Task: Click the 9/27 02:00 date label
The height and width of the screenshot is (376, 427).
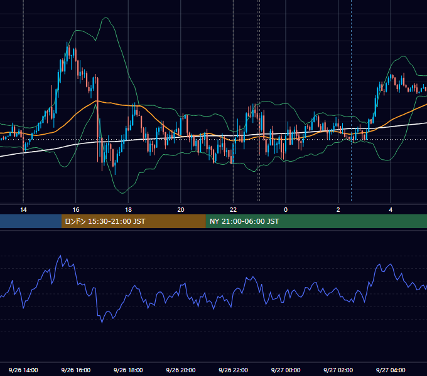Action: [338, 370]
